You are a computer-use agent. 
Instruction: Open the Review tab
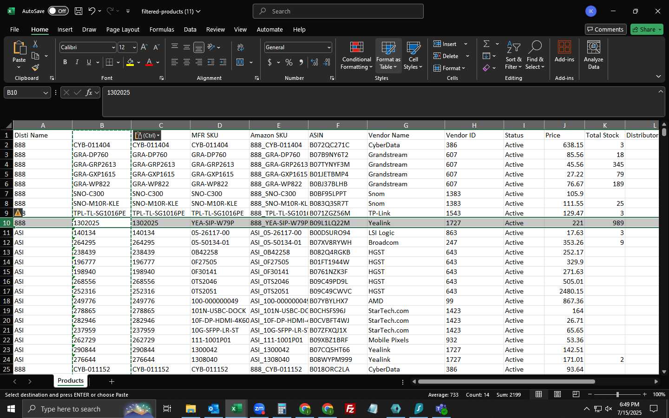(x=216, y=29)
